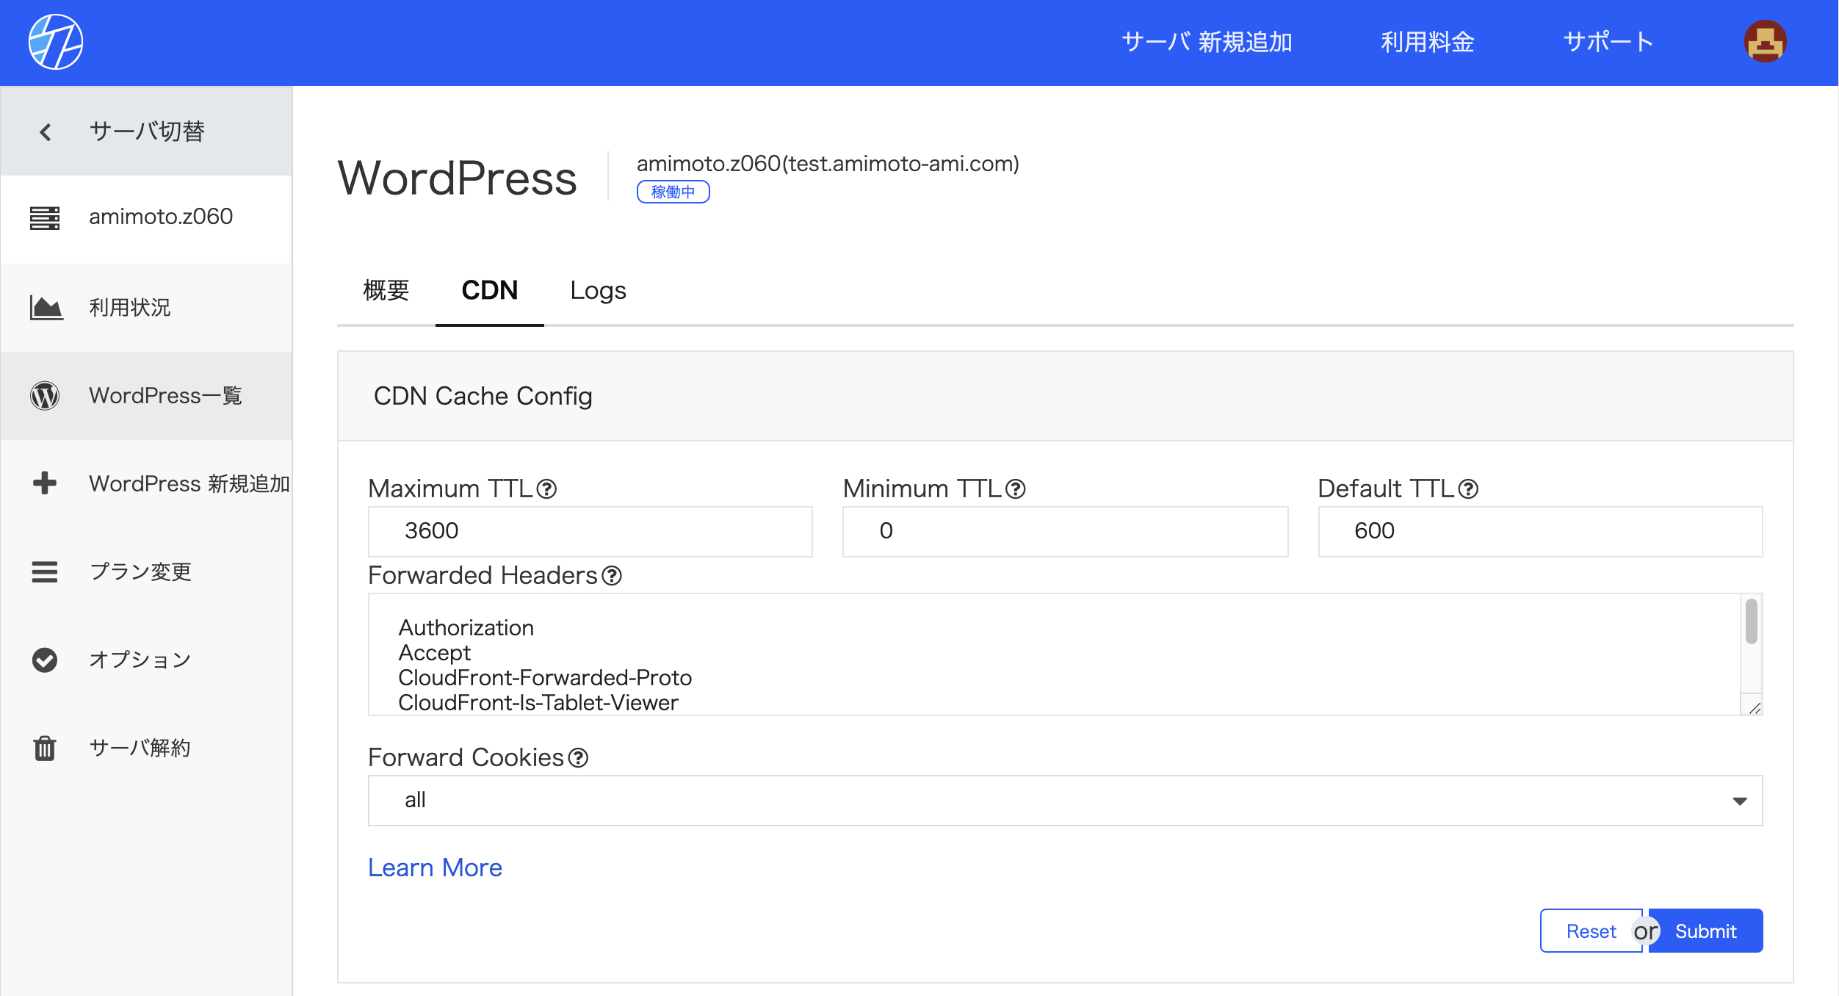Click the server stack icon beside amimoto.z060
The width and height of the screenshot is (1839, 996).
(45, 218)
